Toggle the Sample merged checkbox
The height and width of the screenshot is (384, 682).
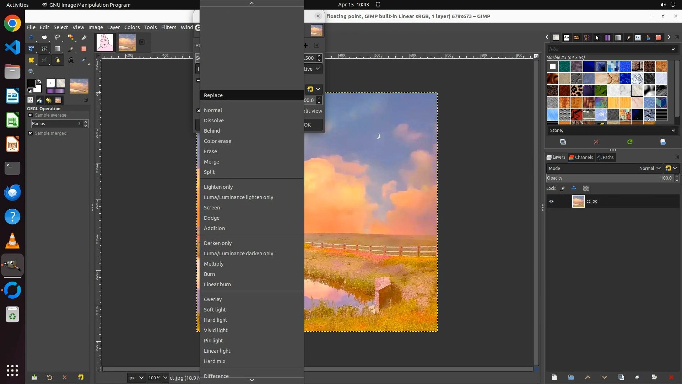(31, 133)
